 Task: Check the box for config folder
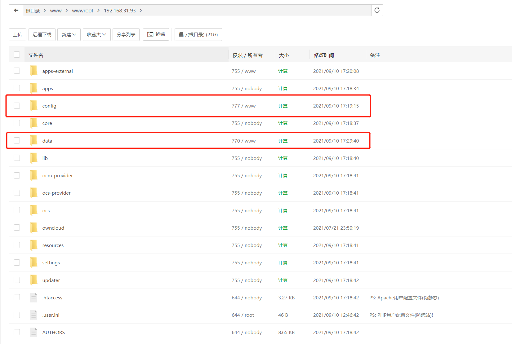(x=17, y=106)
